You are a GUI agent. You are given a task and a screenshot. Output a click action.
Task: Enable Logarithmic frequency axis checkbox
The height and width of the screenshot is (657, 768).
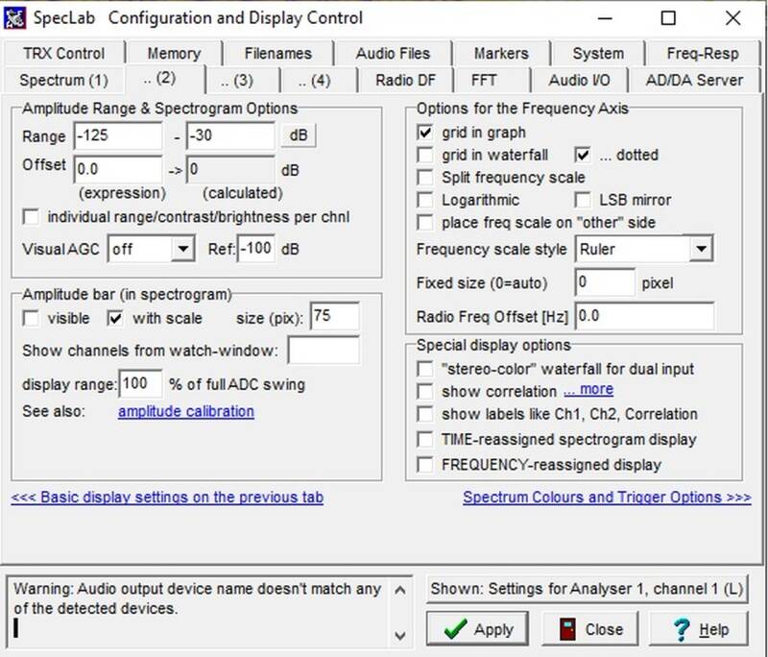(x=424, y=200)
